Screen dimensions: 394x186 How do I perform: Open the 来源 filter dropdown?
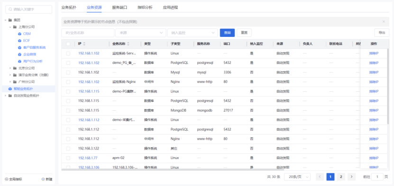(x=141, y=33)
